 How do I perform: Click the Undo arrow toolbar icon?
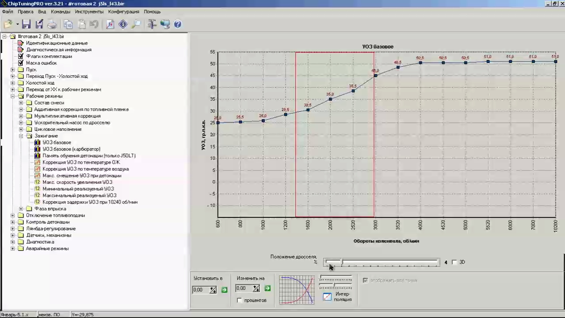point(94,24)
